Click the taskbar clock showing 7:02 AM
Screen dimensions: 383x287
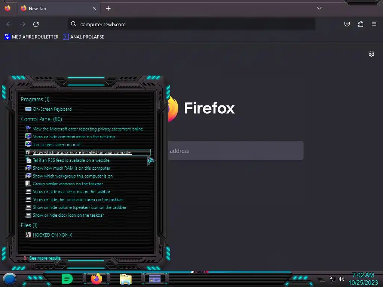363,279
